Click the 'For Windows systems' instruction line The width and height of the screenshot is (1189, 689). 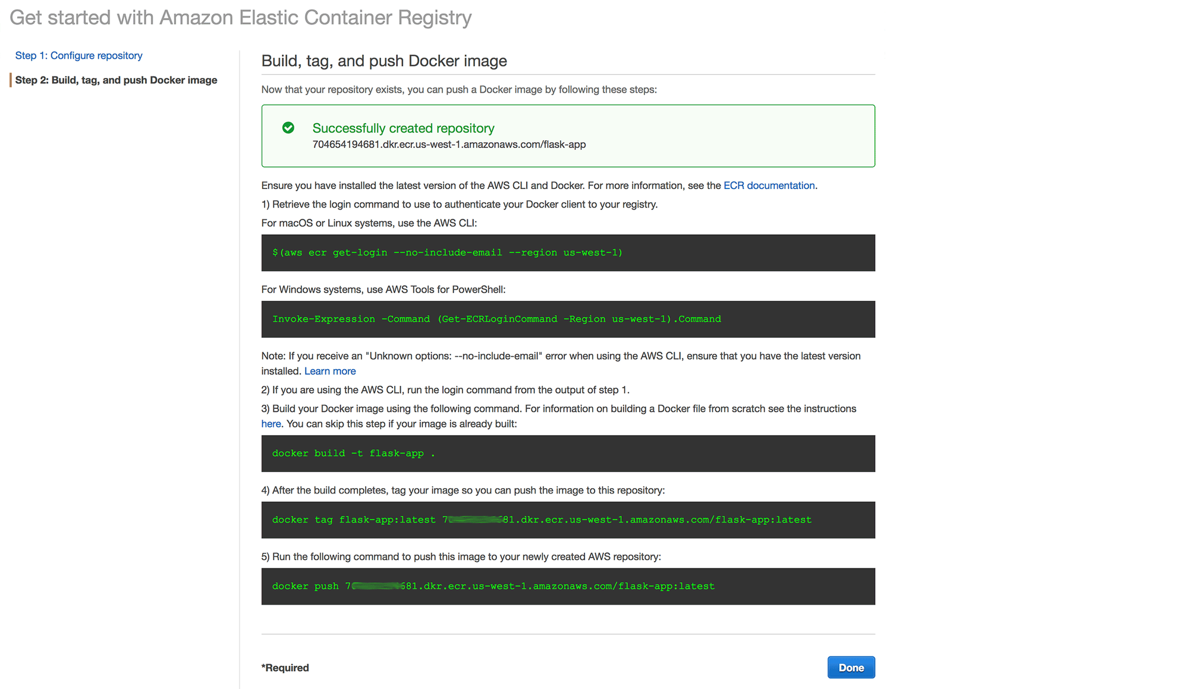[x=383, y=290]
